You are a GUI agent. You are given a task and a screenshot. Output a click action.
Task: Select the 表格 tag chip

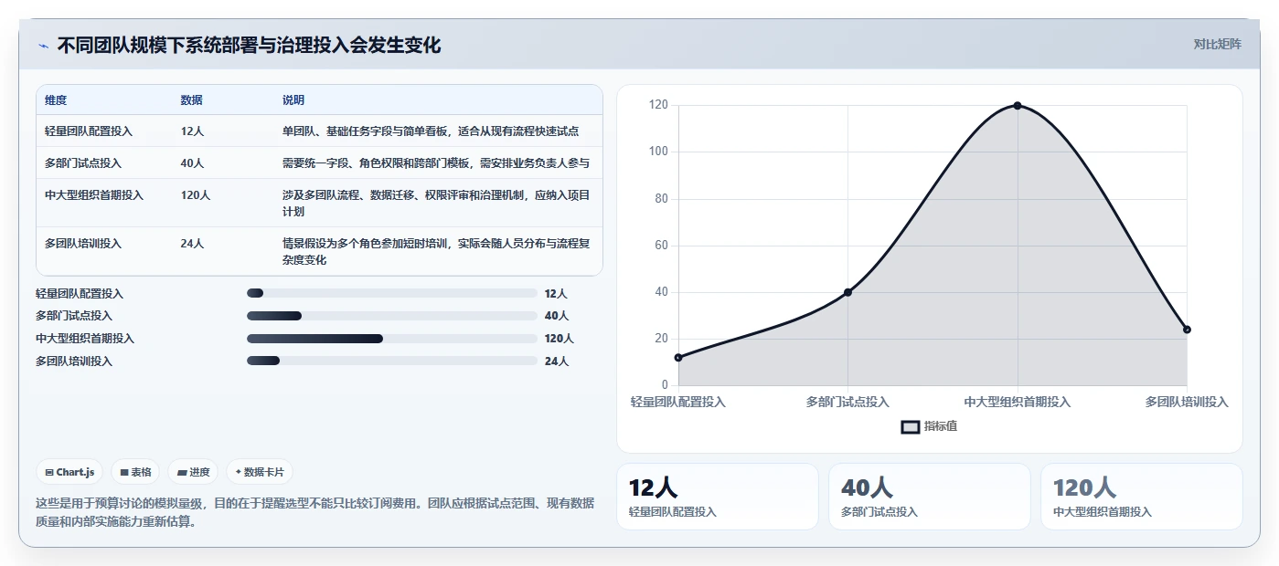click(x=135, y=472)
